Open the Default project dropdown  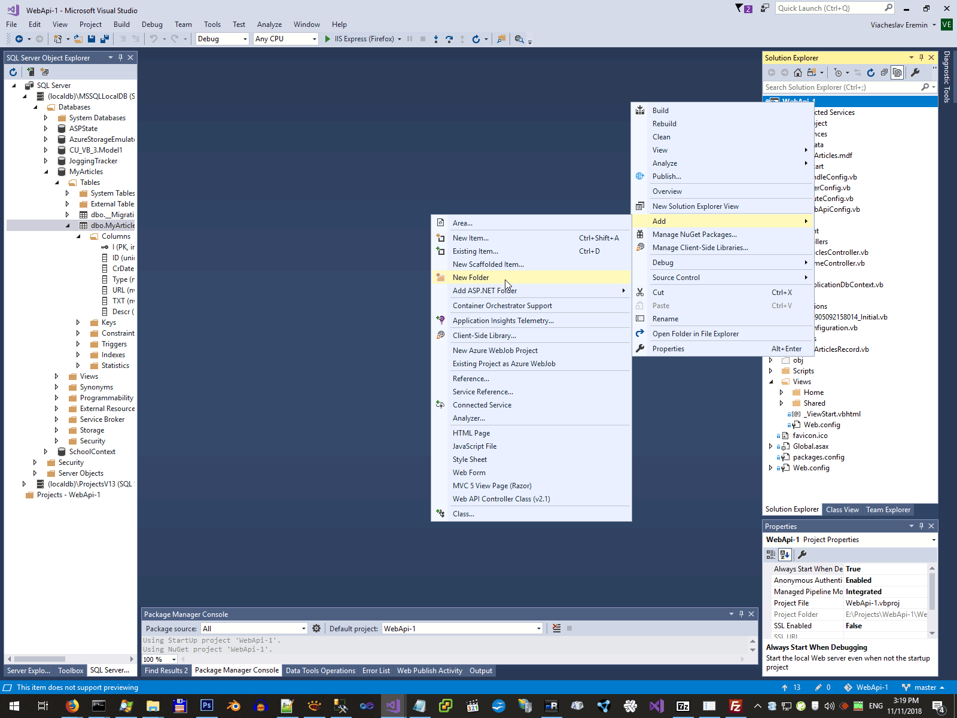(462, 628)
